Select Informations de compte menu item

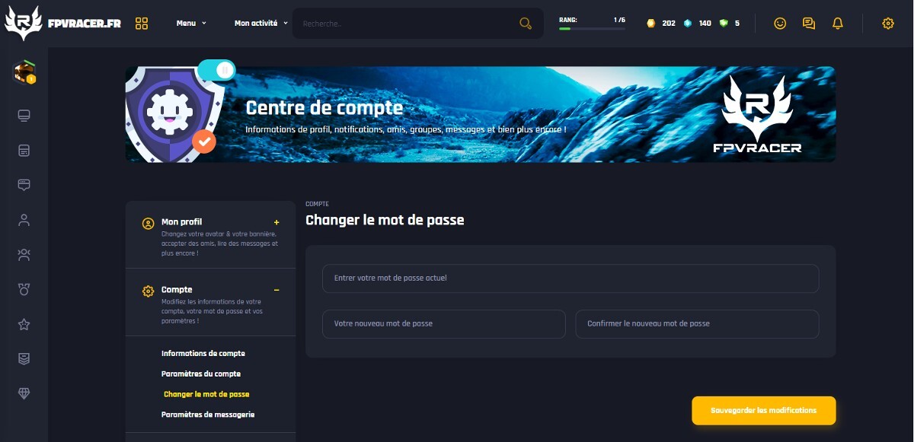coord(203,354)
